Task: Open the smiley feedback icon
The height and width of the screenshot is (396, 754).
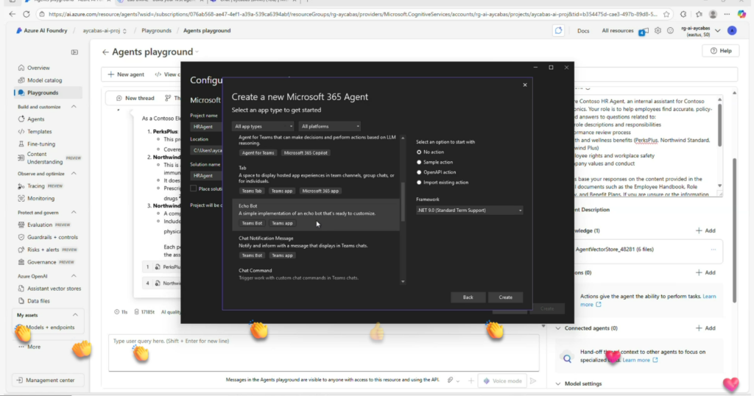Action: tap(670, 31)
